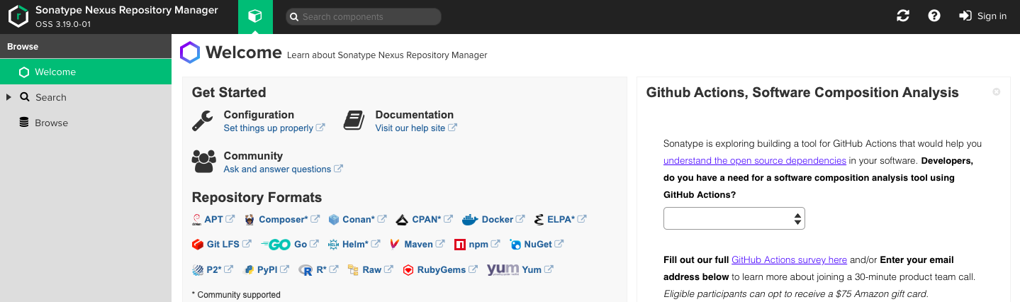The image size is (1020, 302).
Task: Expand the Search tree node arrow
Action: [9, 97]
